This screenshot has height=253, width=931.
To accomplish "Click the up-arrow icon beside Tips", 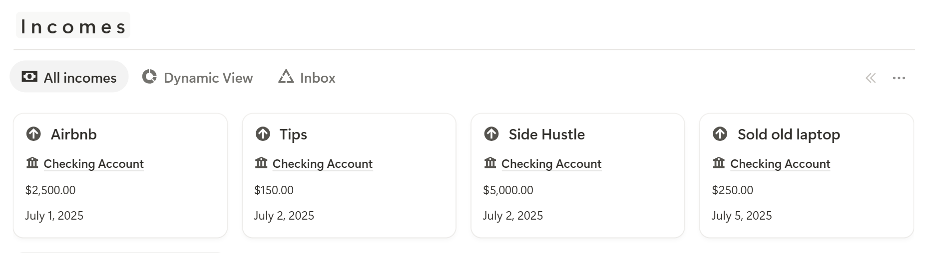I will click(x=263, y=134).
